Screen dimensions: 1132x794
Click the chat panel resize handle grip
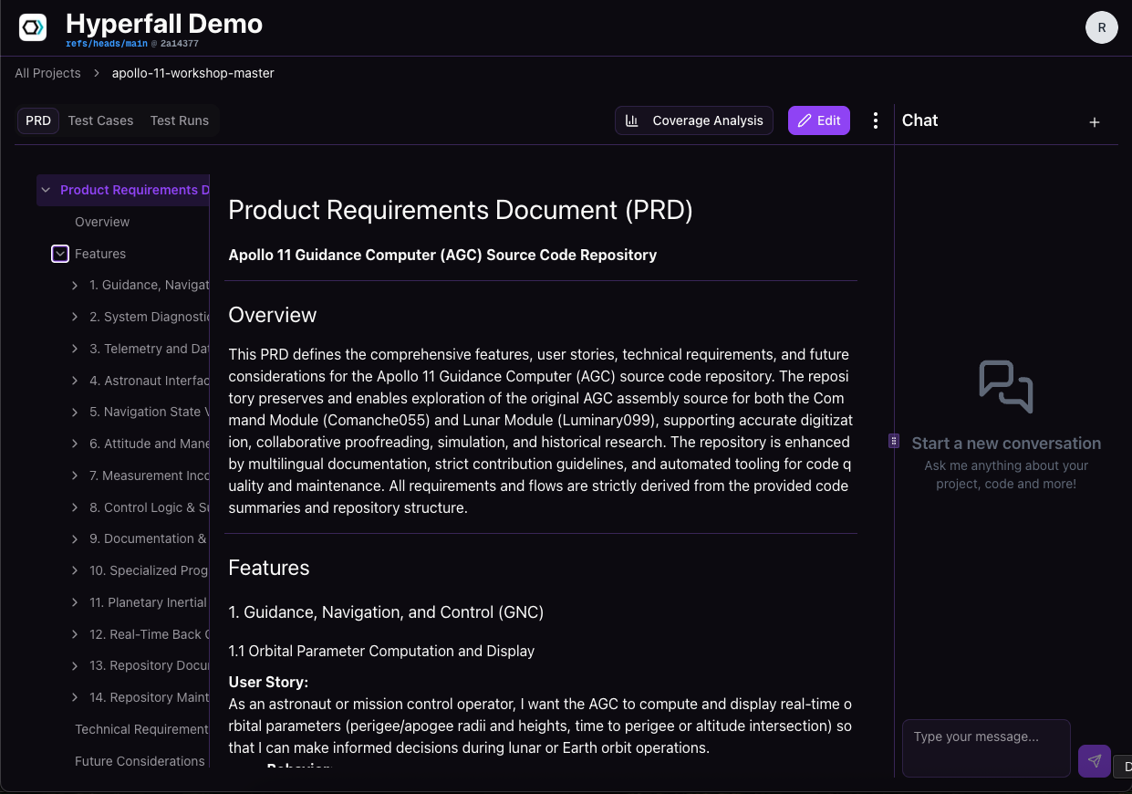click(895, 441)
